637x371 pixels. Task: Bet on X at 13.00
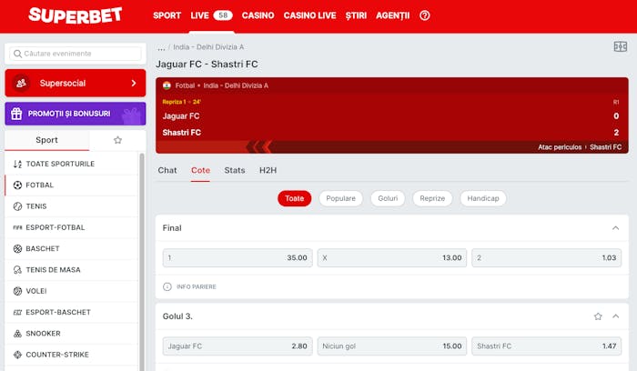pos(392,257)
